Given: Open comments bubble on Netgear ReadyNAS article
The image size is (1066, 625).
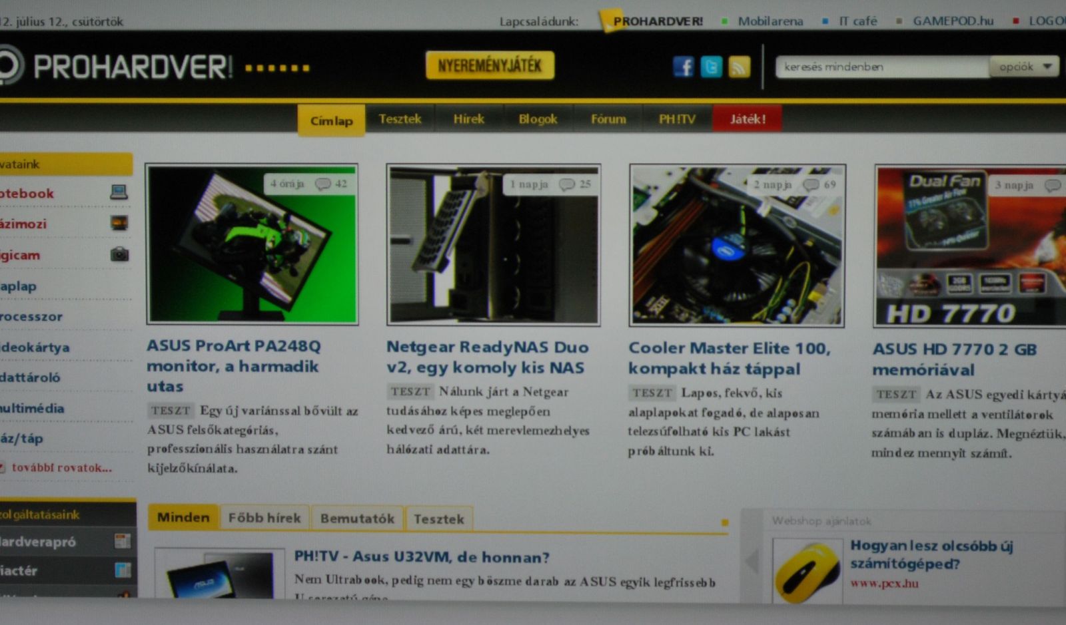Looking at the screenshot, I should [567, 184].
